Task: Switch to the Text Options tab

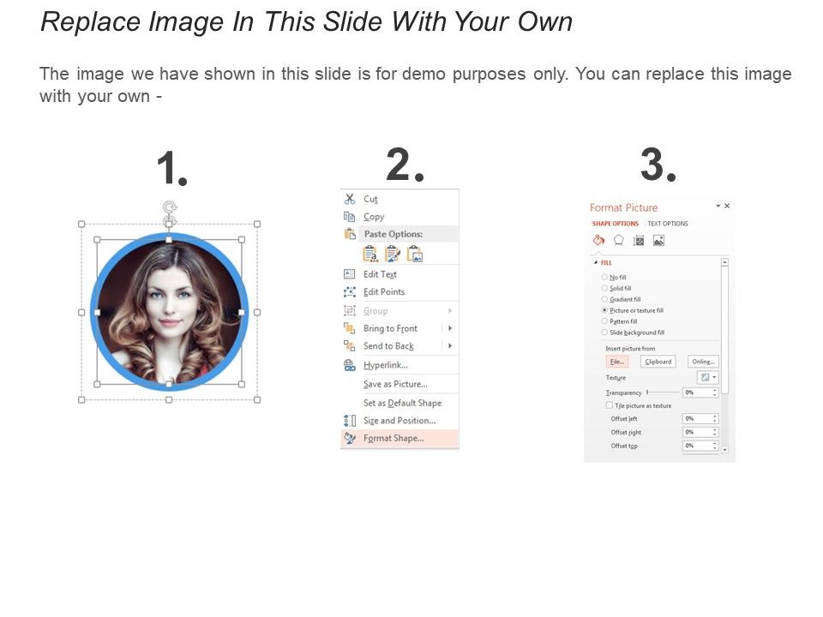Action: 668,224
